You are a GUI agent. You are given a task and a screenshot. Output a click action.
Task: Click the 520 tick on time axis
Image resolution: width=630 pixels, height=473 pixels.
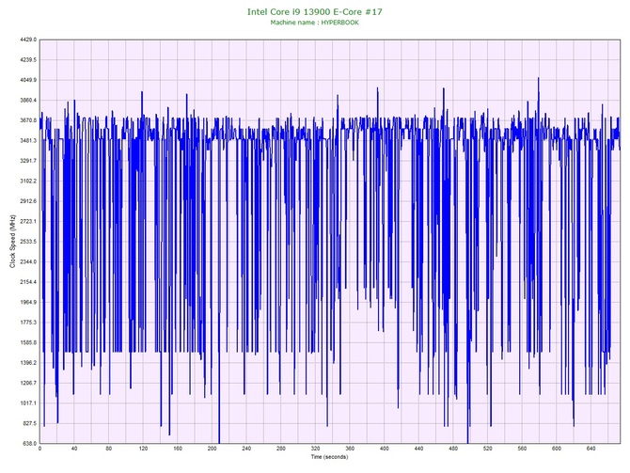488,449
